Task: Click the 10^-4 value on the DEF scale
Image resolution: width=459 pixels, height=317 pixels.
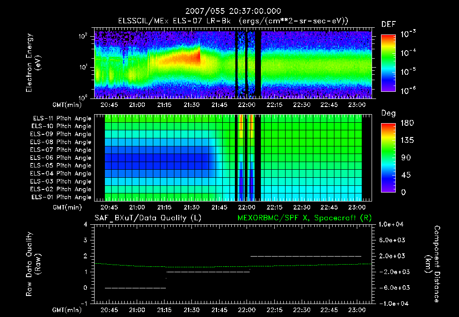Action: [408, 53]
